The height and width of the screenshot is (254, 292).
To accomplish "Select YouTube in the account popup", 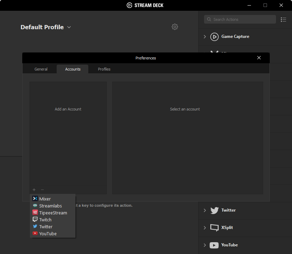I will tap(53, 233).
